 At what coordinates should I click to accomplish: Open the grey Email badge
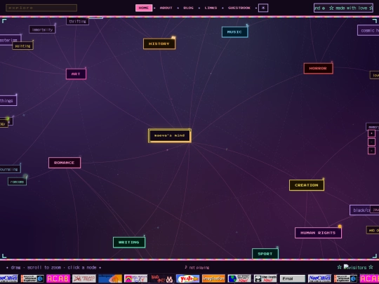pyautogui.click(x=293, y=278)
